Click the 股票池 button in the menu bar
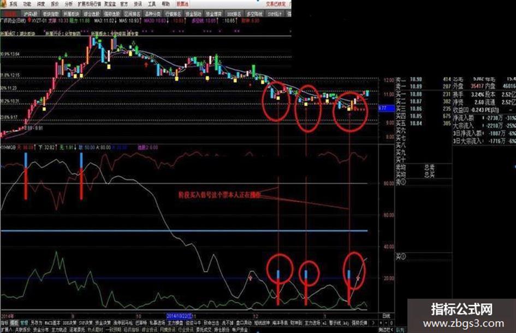This screenshot has height=333, width=516. tap(182, 4)
